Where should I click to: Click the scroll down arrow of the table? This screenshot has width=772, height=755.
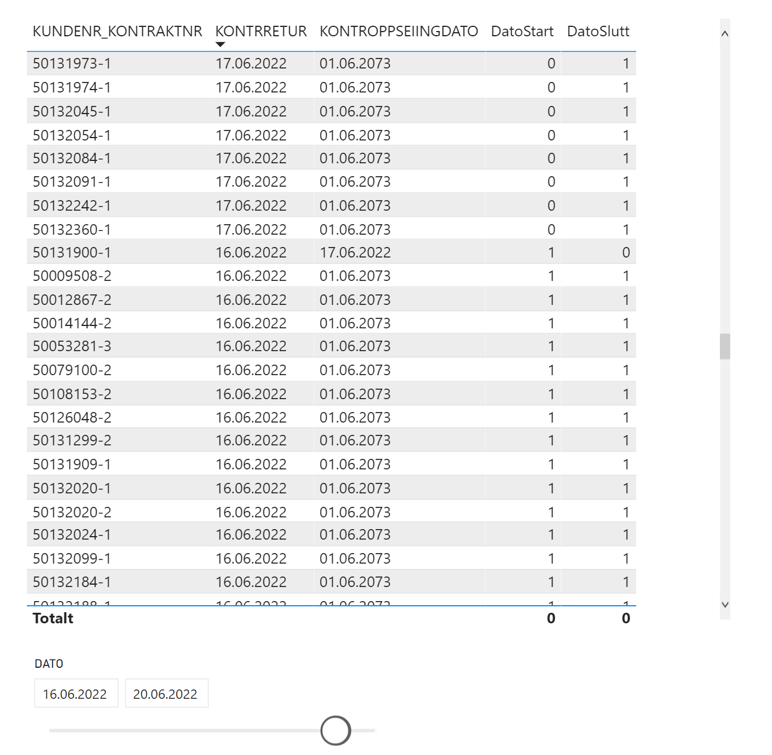coord(725,605)
